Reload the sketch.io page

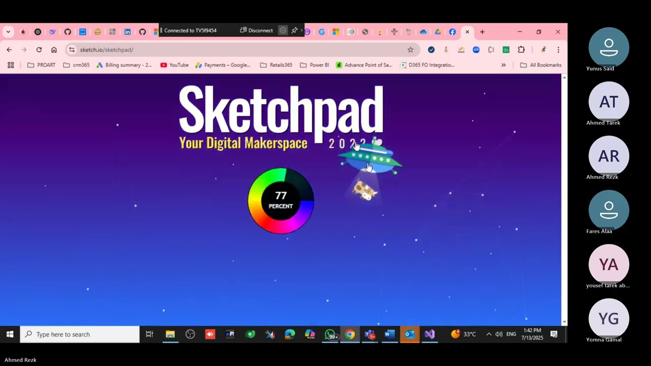39,50
